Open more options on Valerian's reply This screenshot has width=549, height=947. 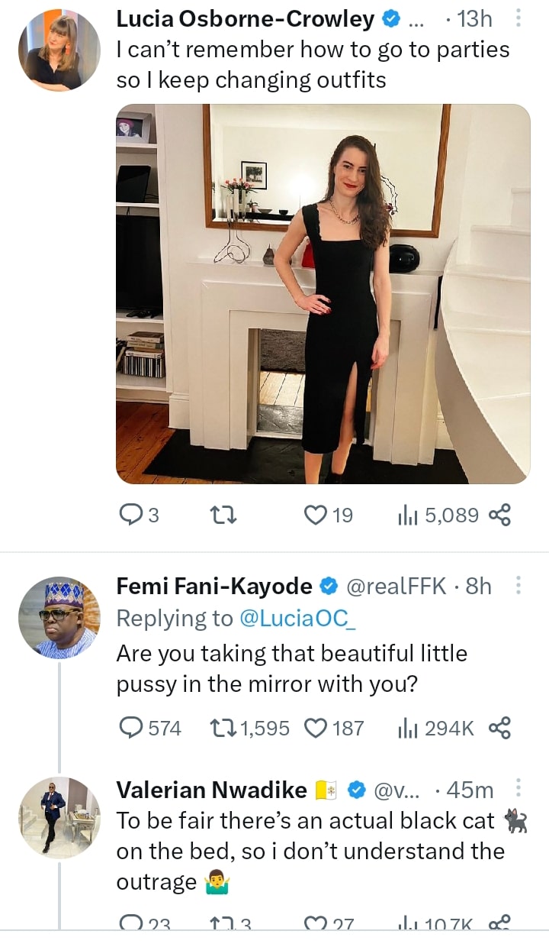tap(518, 789)
